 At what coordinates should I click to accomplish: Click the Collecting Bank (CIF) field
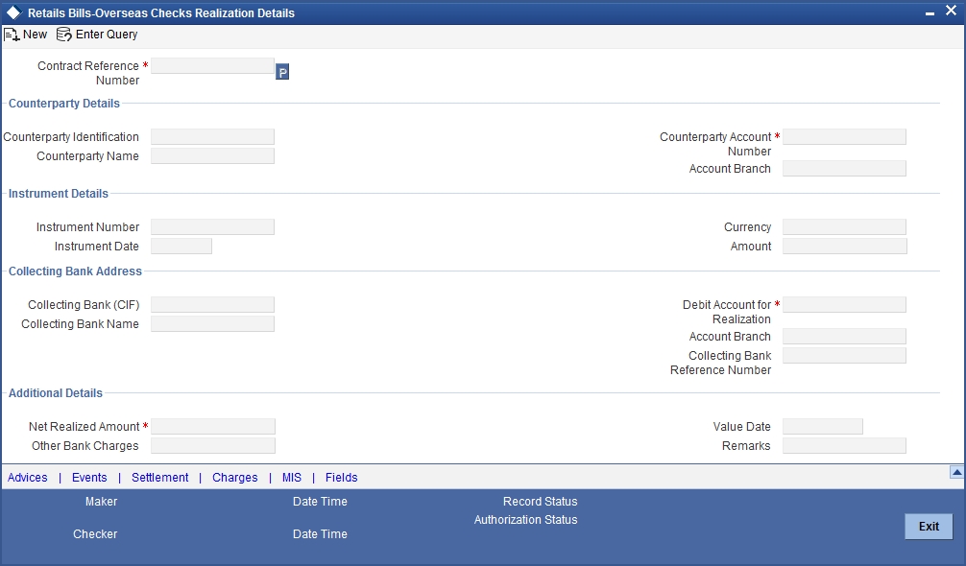click(212, 304)
